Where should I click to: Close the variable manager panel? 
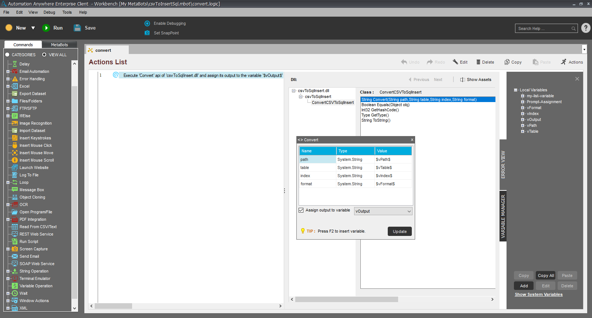577,79
